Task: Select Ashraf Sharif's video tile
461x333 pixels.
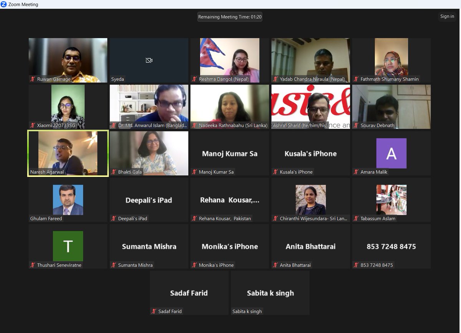Action: pos(311,107)
